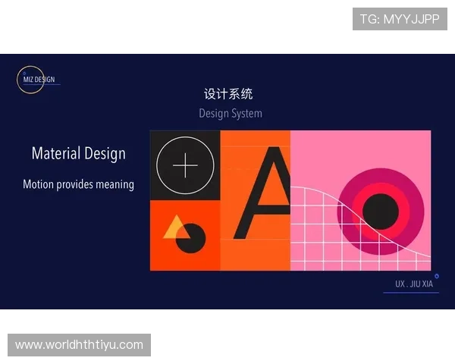
Task: Click the dark tile's white circle outline
Action: pos(158,165)
